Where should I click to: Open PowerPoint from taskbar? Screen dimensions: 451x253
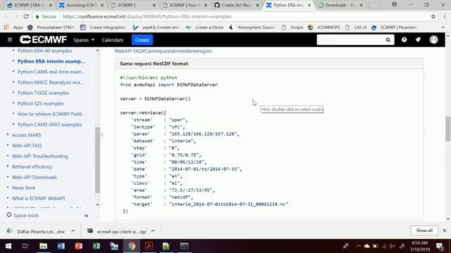[78, 246]
